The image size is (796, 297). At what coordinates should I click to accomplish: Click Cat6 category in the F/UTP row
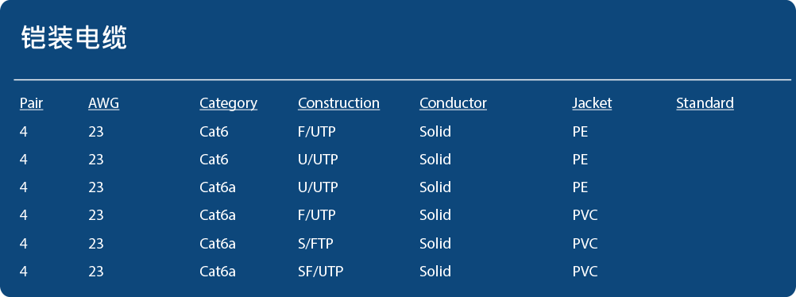click(x=214, y=132)
